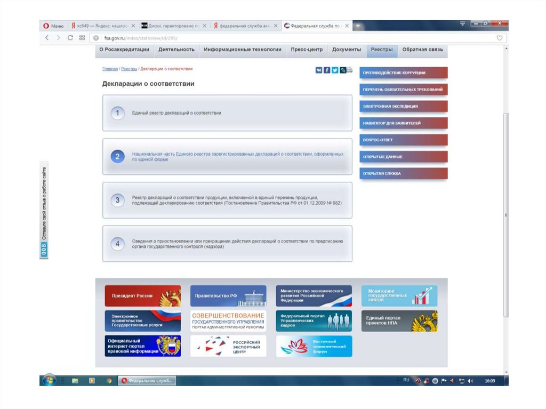This screenshot has height=409, width=546.
Task: Click the Главная breadcrumb link
Action: click(x=110, y=69)
